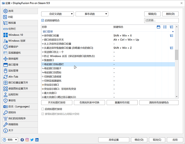
Task: Select the 卷起窗口到图标 row
Action: (x=108, y=73)
